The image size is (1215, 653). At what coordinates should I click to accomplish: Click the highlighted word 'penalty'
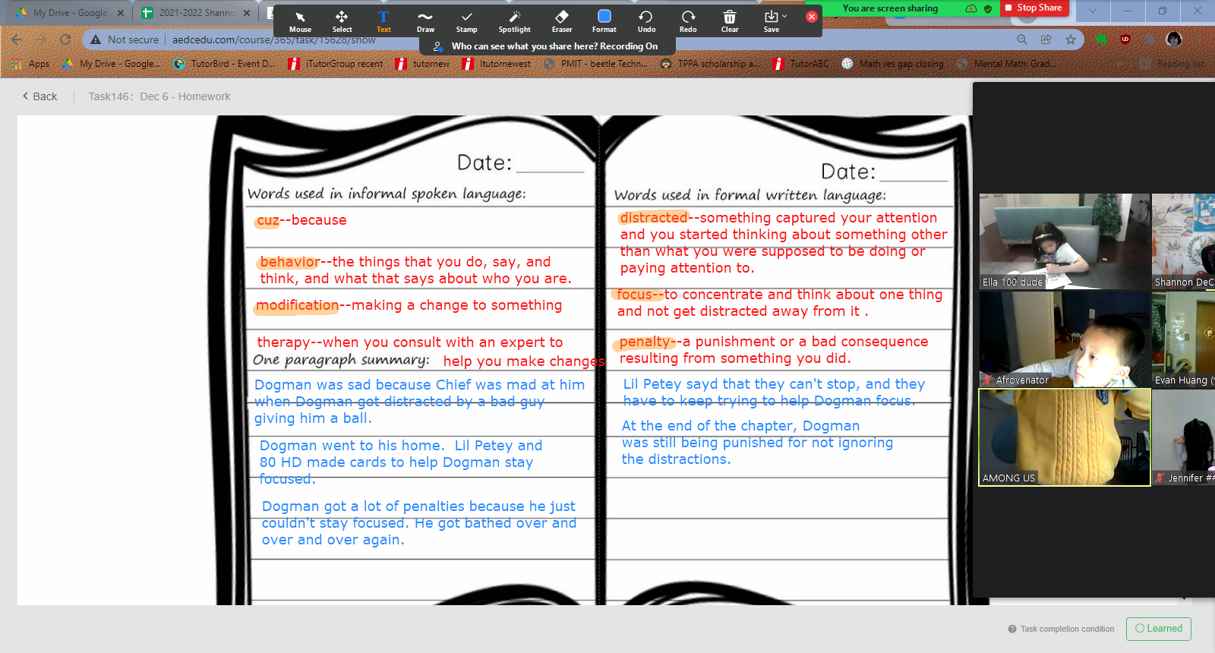[x=645, y=342]
